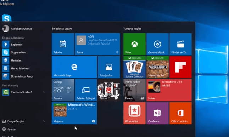Open the Posta mail tile
The width and height of the screenshot is (229, 137).
coord(97,44)
